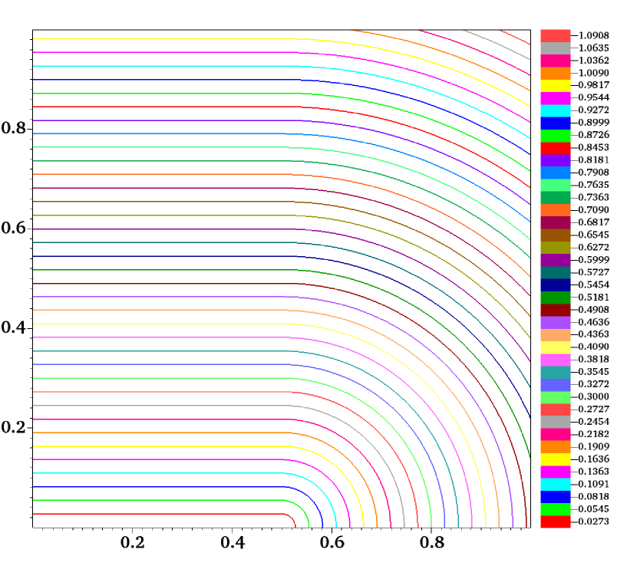Pick the cyan swatch labeled 0.9272
Image resolution: width=637 pixels, height=569 pixels.
click(x=556, y=110)
